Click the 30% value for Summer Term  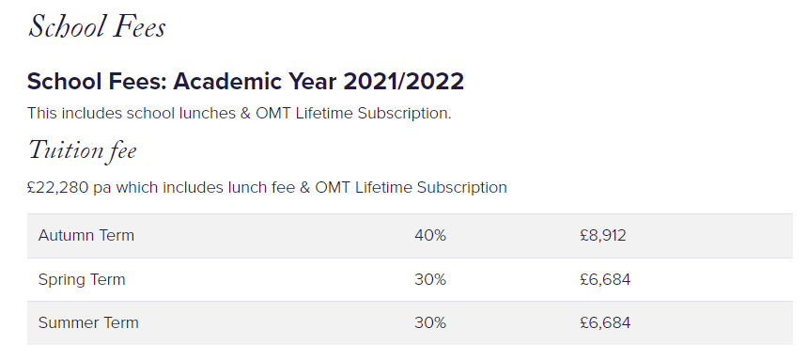430,322
